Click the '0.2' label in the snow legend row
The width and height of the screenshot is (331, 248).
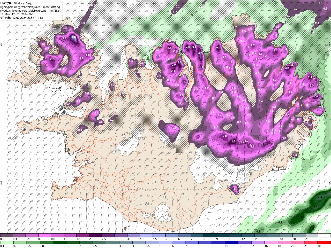[x=2, y=239]
